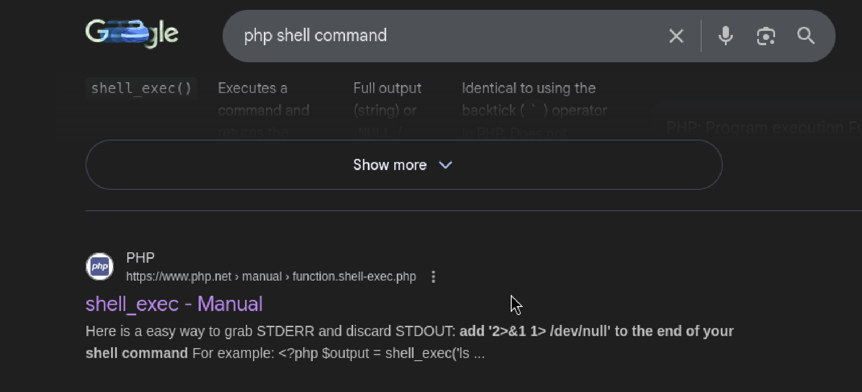862x392 pixels.
Task: Click the 'Full output (string) or' cell text
Action: (387, 99)
